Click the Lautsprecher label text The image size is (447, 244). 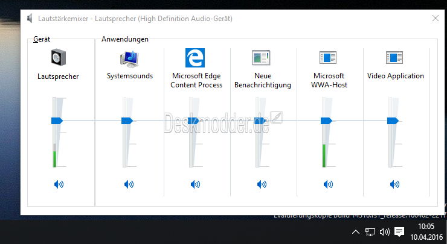pyautogui.click(x=58, y=77)
